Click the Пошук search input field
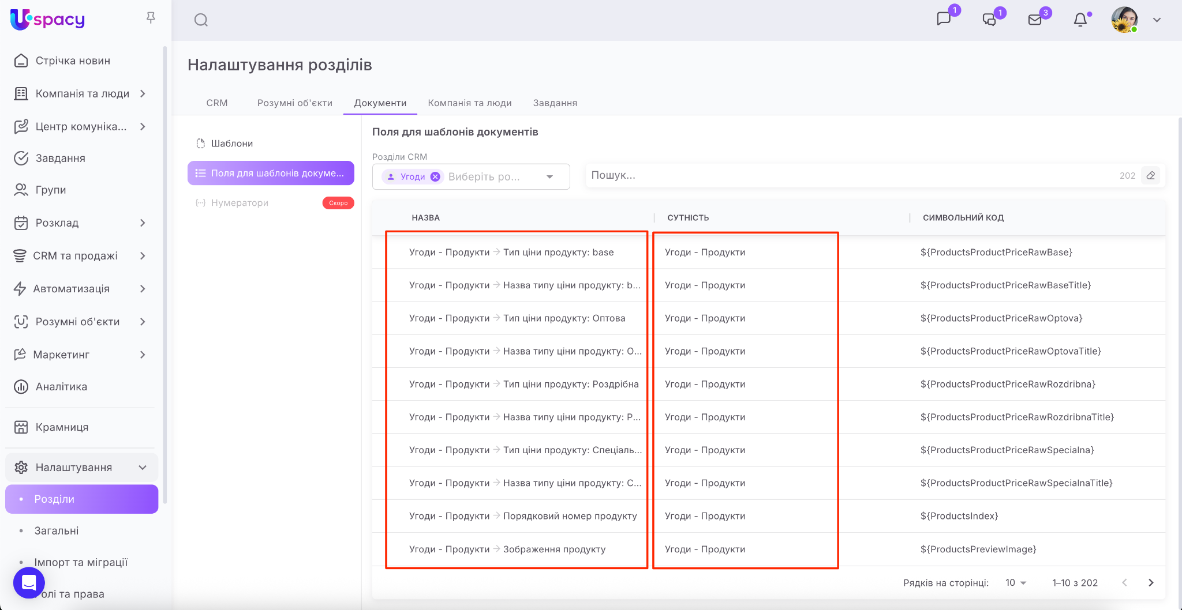The height and width of the screenshot is (610, 1182). point(848,175)
